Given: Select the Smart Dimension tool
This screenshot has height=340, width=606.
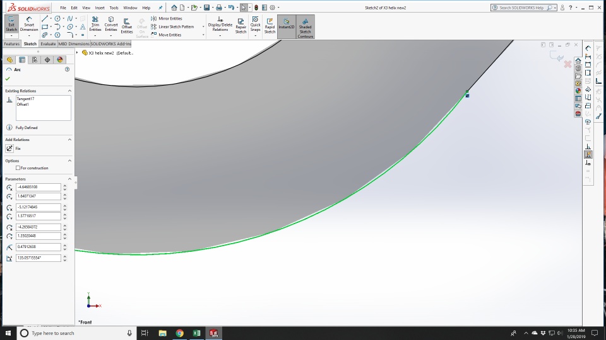Looking at the screenshot, I should point(29,24).
